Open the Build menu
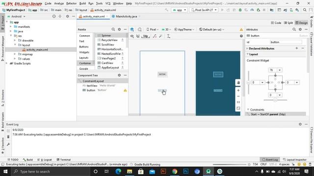314x176 pixels. click(82, 3)
